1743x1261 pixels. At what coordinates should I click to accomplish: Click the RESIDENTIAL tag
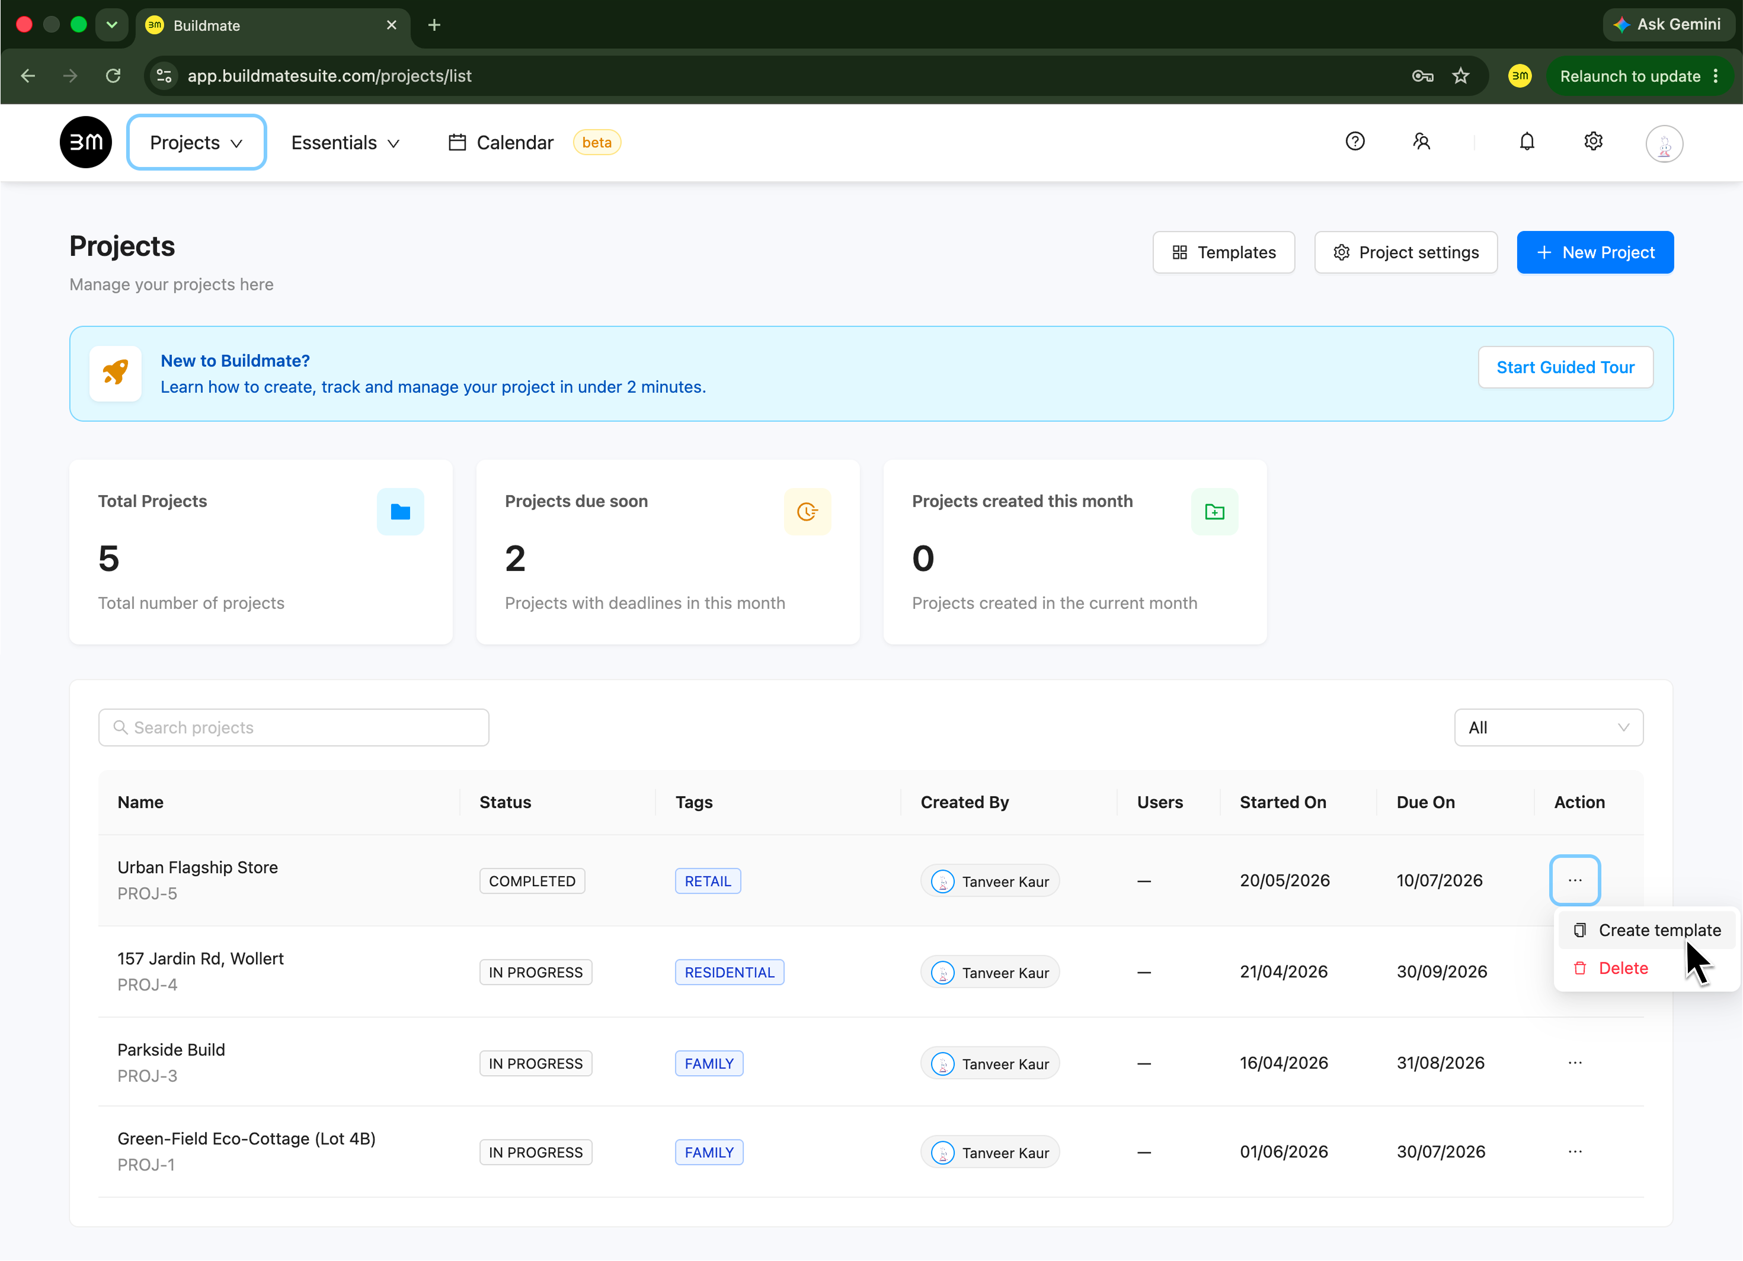coord(730,972)
